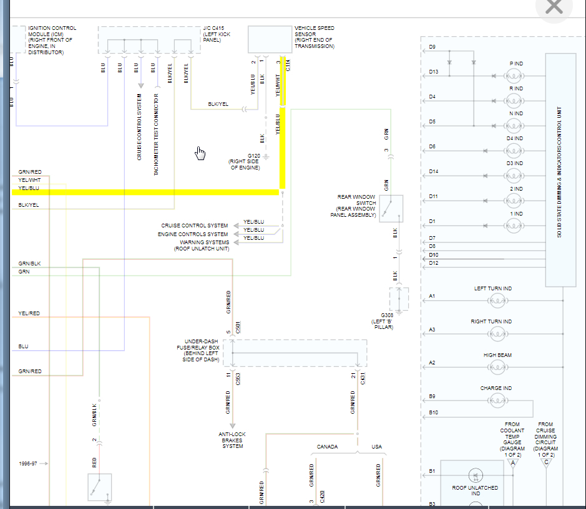Click the vertical 'TACHOMETER TEST CONNECTOR' text
This screenshot has width=586, height=509.
click(156, 135)
